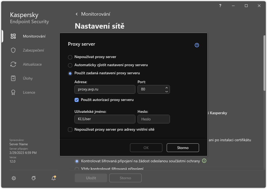The width and height of the screenshot is (267, 189).
Task: Click the support icon at the bottom left
Action: click(x=33, y=178)
